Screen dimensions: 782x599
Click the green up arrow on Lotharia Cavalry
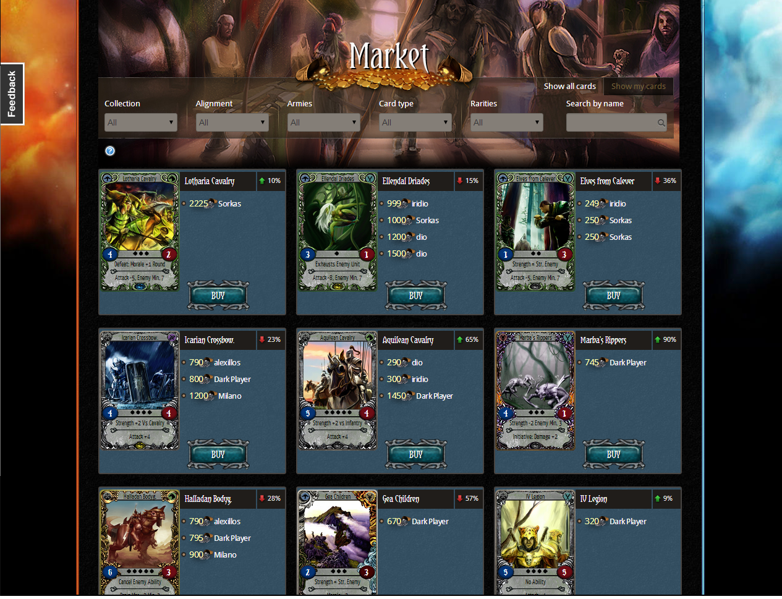[262, 181]
